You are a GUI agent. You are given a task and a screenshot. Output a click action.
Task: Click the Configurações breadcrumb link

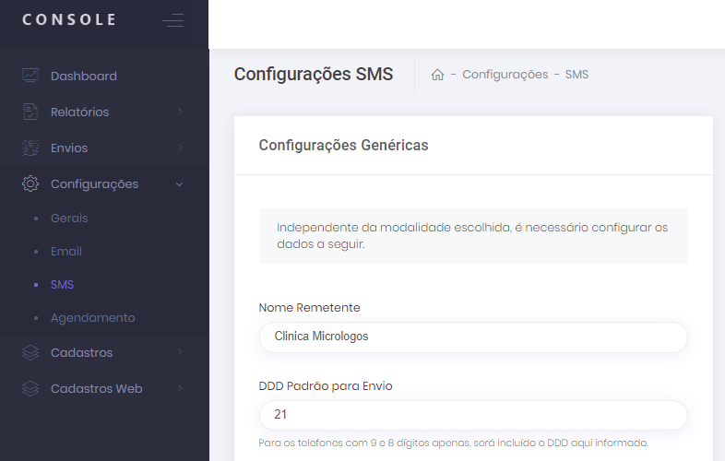tap(505, 75)
